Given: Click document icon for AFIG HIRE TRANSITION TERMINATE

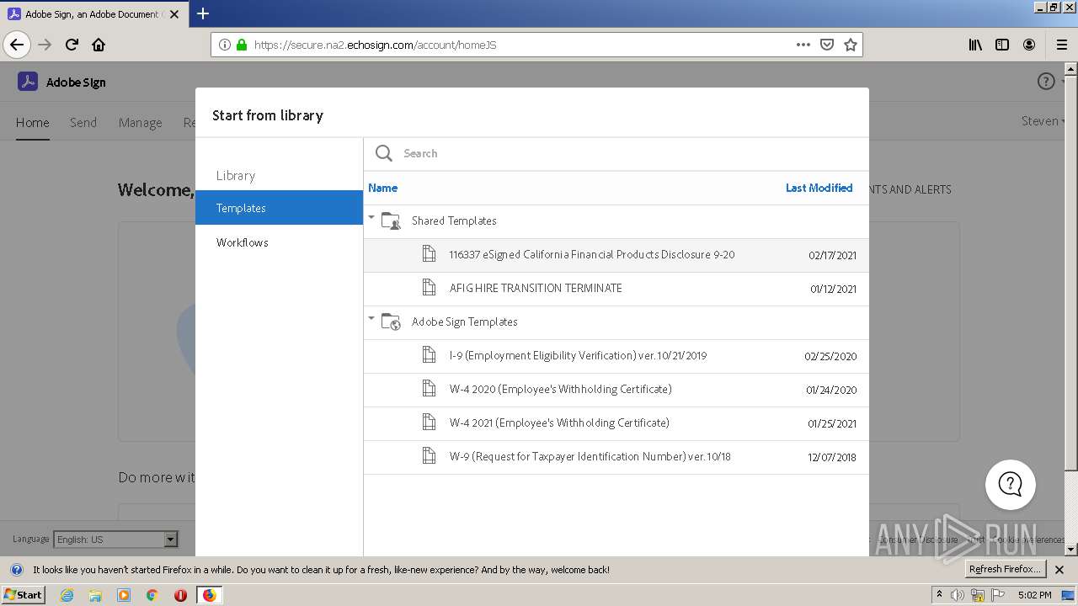Looking at the screenshot, I should 430,288.
